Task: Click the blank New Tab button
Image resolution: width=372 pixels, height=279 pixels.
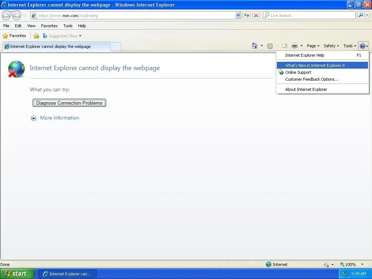Action: point(116,46)
